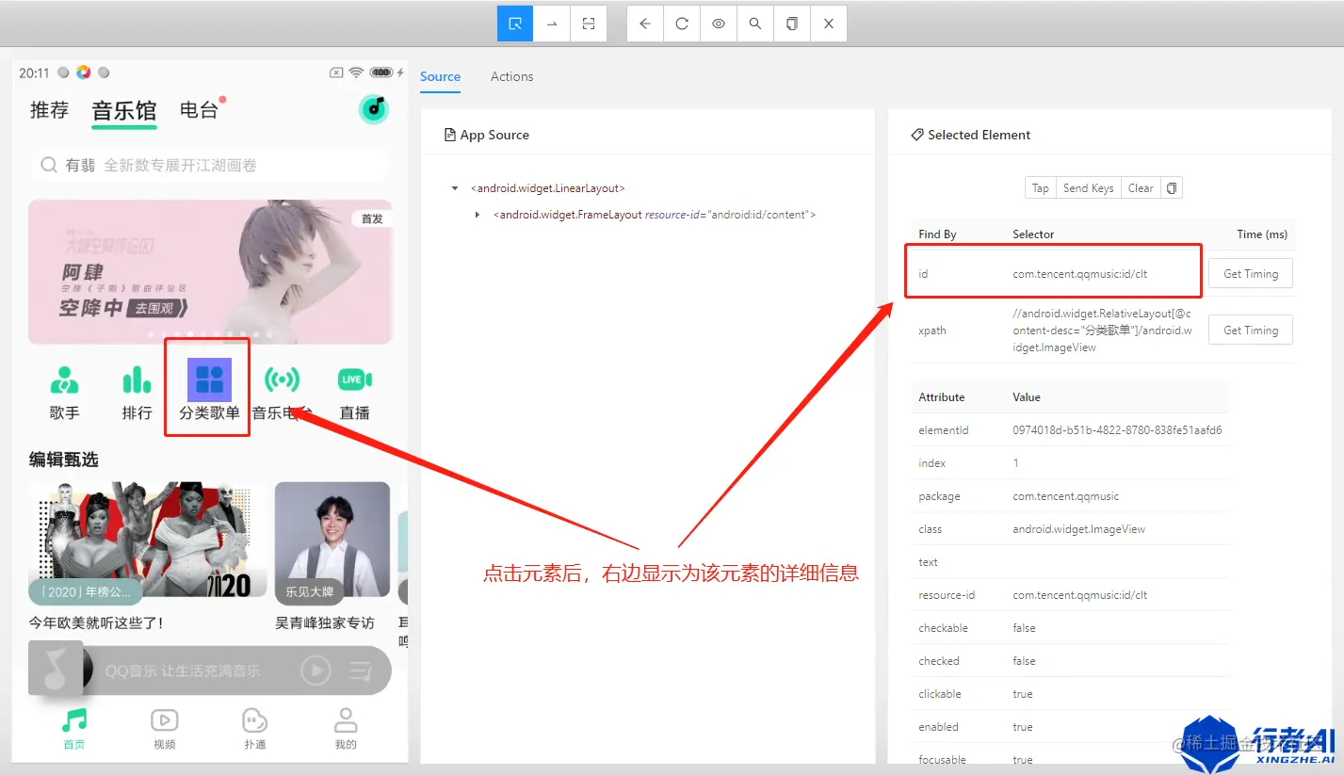Open the 阿肆 空降中 banner

(210, 271)
